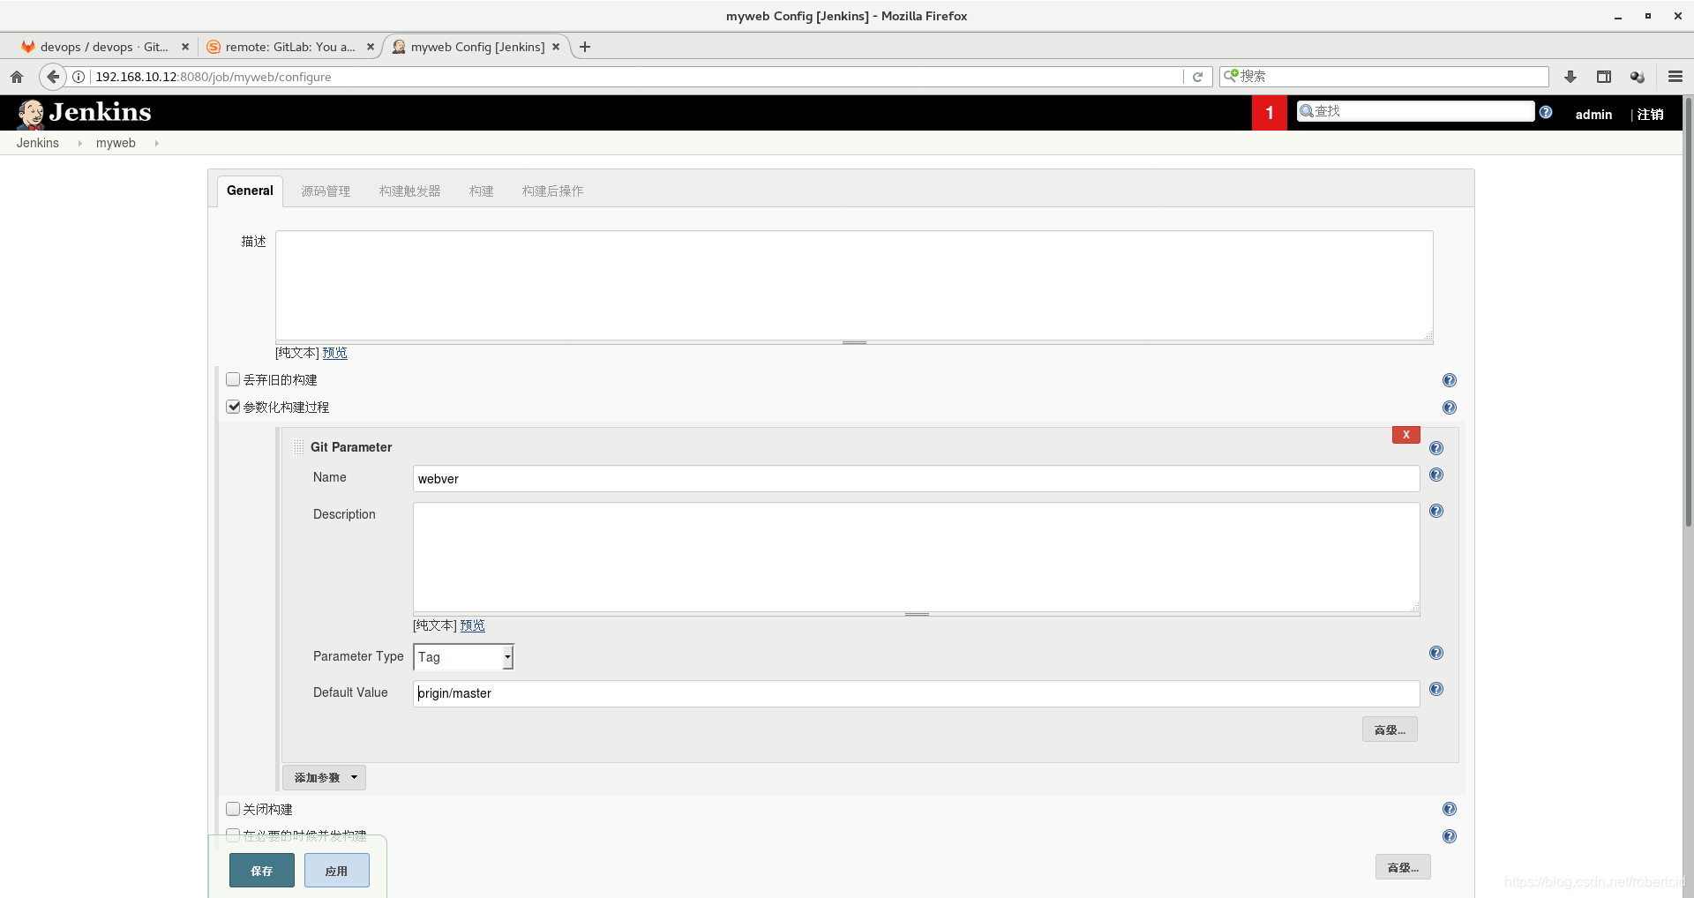Open the Firefox hamburger menu
Screen dimensions: 1694x898
1675,77
